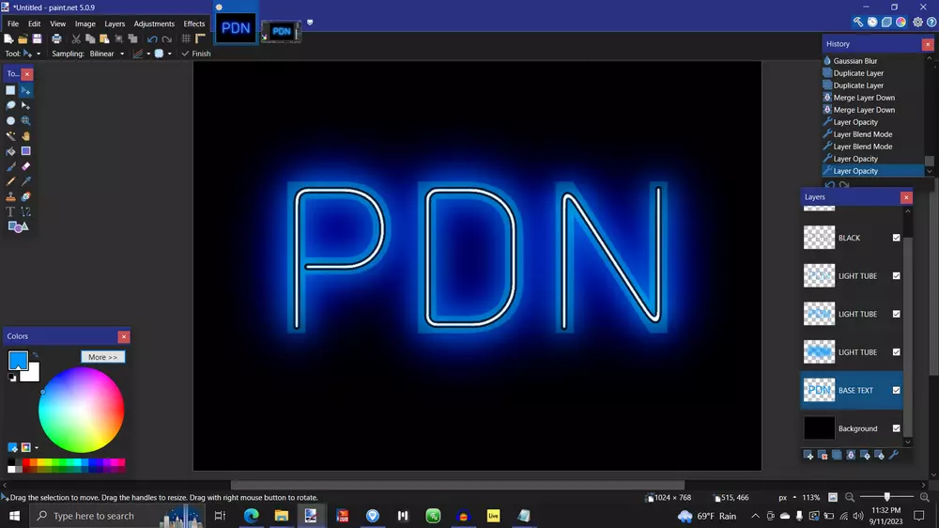Open the image list dropdown arrow
939x528 pixels.
pos(310,23)
